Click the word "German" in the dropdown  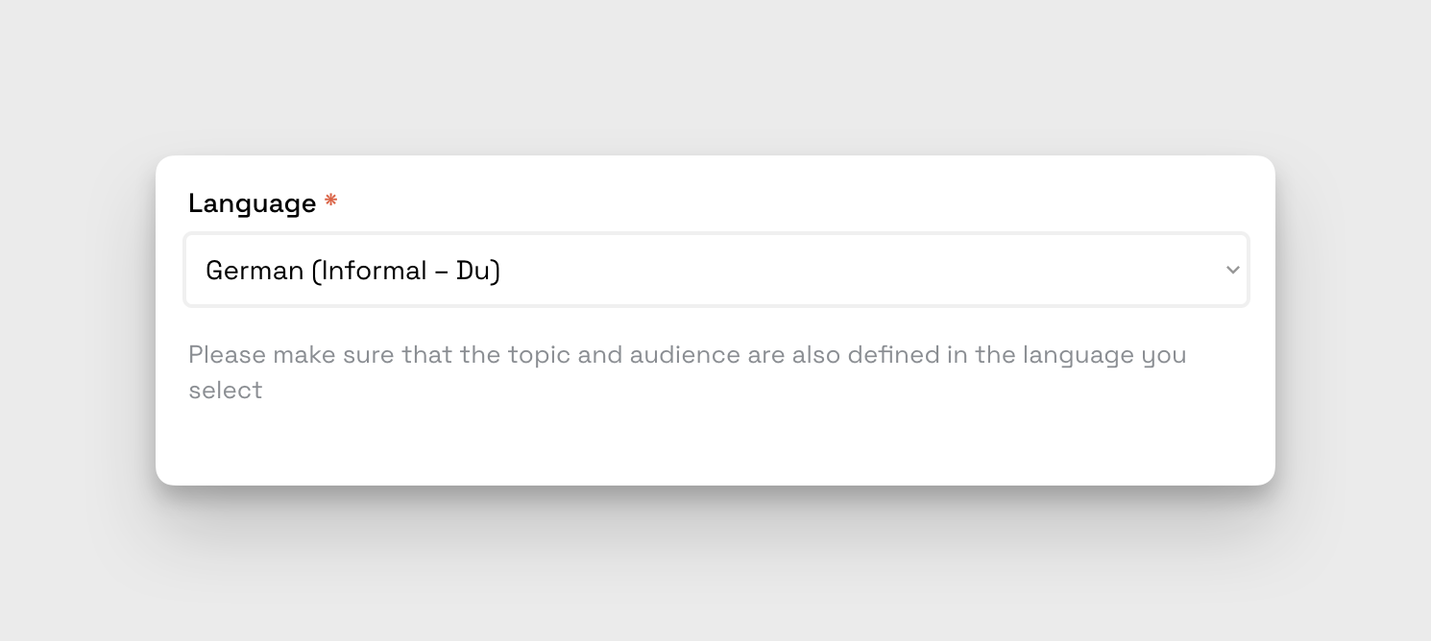tap(255, 271)
